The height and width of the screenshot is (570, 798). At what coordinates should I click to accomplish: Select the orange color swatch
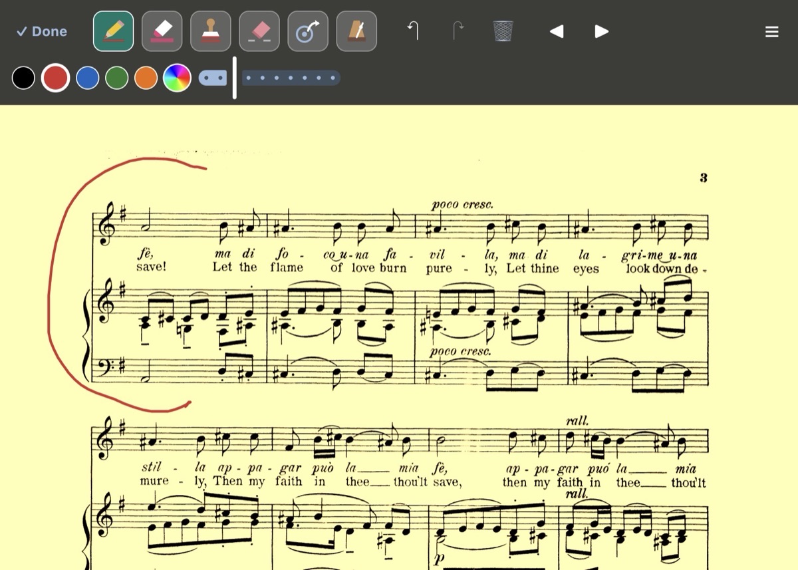146,78
